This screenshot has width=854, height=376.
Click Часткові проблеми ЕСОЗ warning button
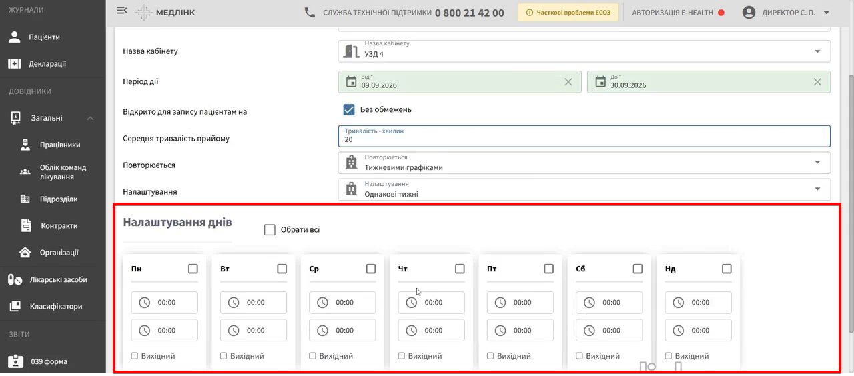(569, 12)
